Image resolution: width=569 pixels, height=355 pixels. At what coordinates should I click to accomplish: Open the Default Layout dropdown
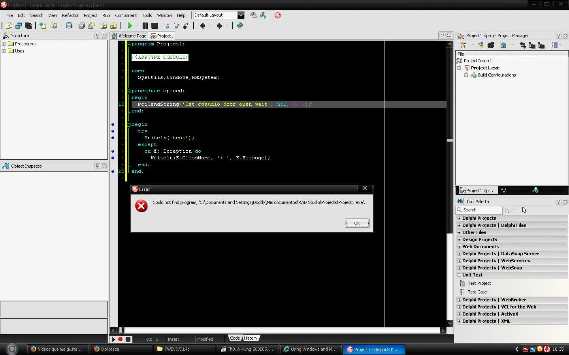point(241,15)
